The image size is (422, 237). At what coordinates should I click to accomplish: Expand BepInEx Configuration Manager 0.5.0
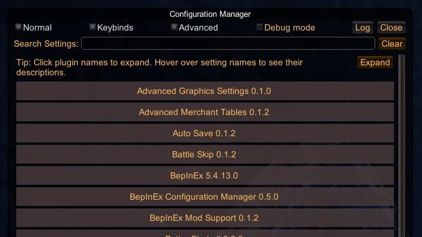click(205, 197)
